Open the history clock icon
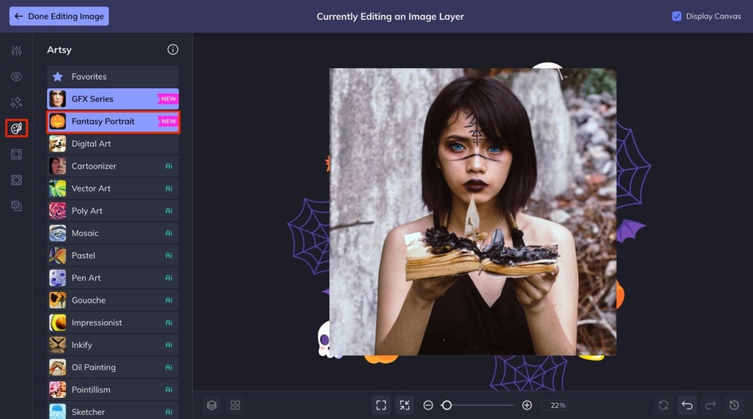Screen dimensions: 753x419 pyautogui.click(x=735, y=405)
